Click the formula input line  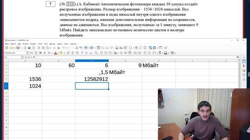click(x=136, y=57)
